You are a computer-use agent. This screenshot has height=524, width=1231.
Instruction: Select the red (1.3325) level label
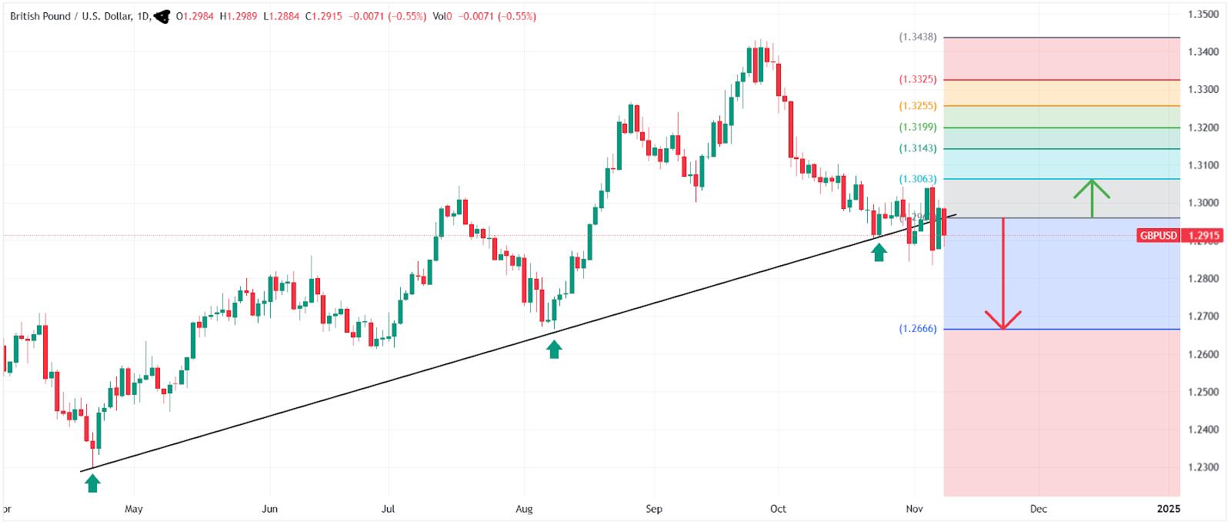(x=918, y=79)
